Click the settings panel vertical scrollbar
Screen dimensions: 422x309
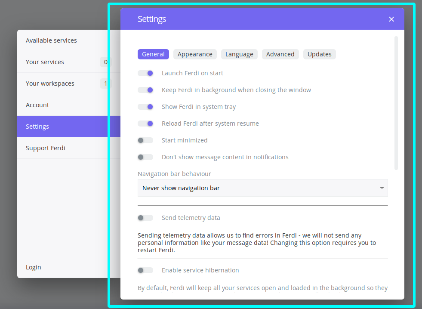click(x=396, y=103)
